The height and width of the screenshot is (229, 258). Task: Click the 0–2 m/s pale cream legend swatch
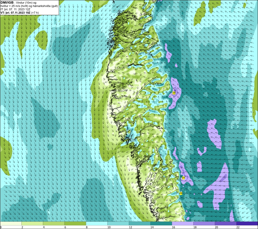point(11,223)
